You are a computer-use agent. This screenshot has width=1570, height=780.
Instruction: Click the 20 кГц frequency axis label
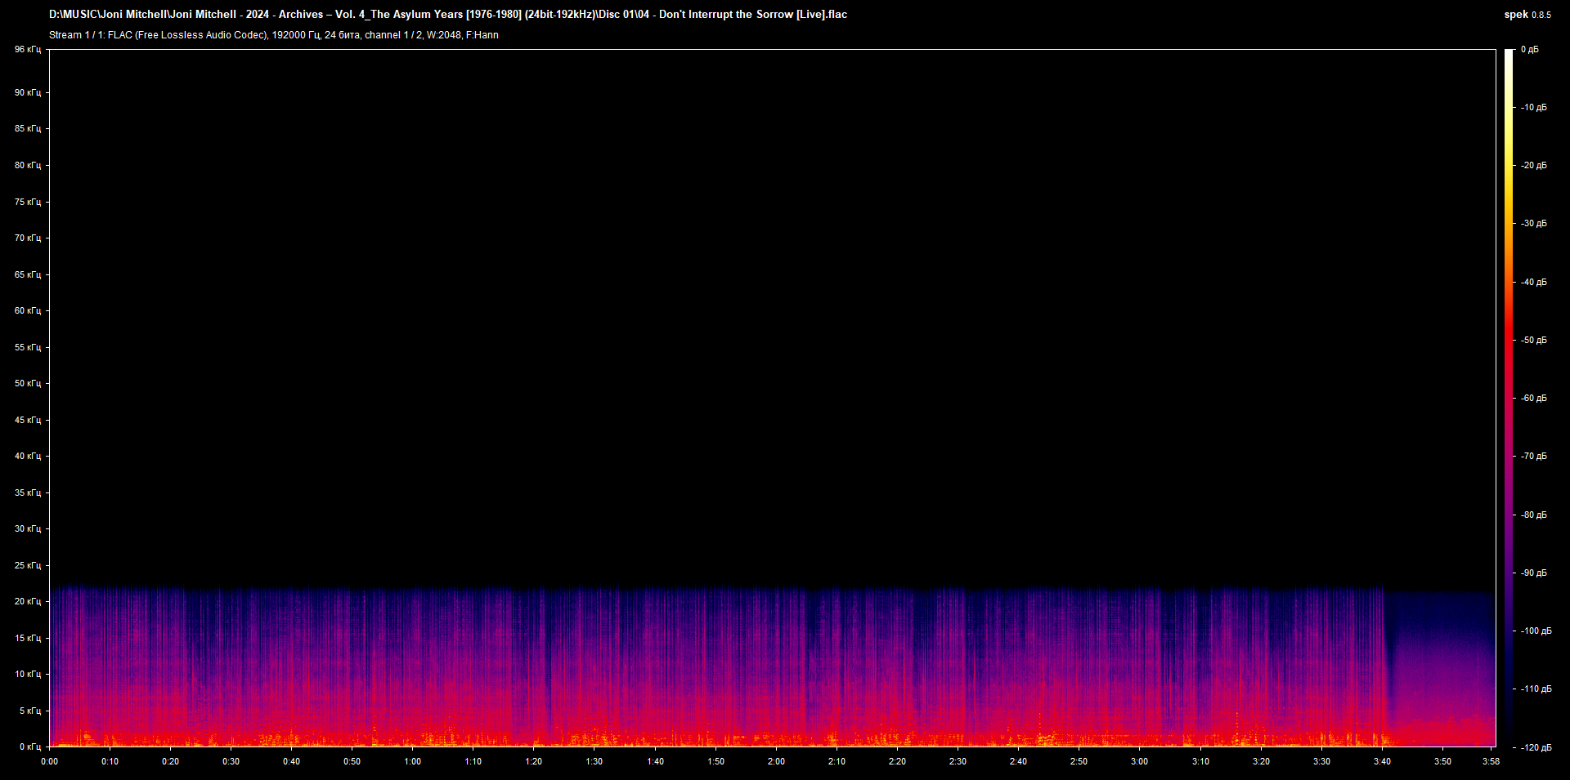[27, 601]
